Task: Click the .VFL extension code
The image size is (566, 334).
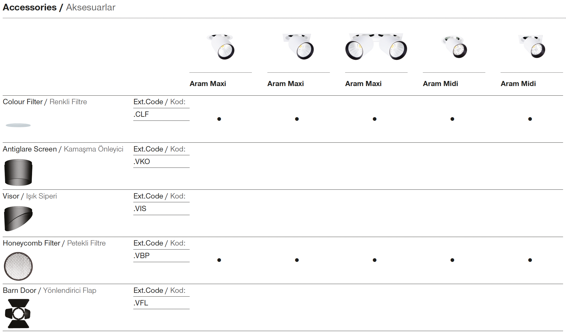Action: pos(141,303)
